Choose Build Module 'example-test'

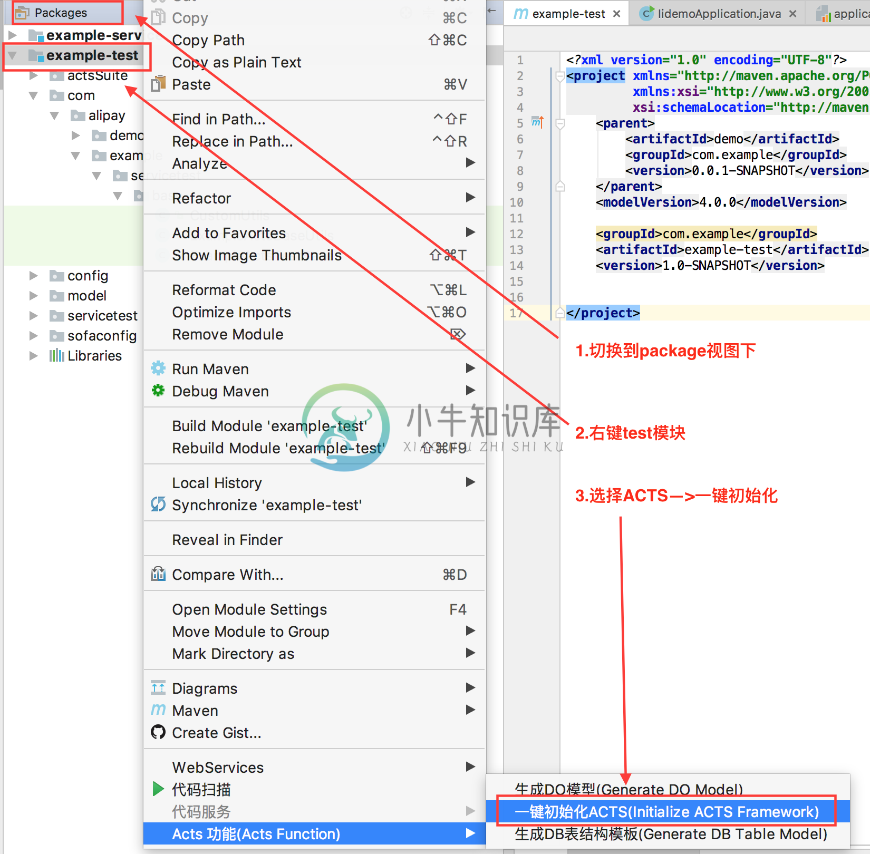click(x=314, y=426)
